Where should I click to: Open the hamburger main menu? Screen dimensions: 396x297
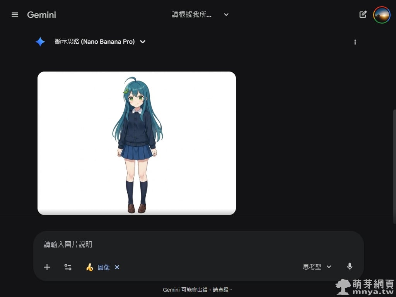coord(15,15)
